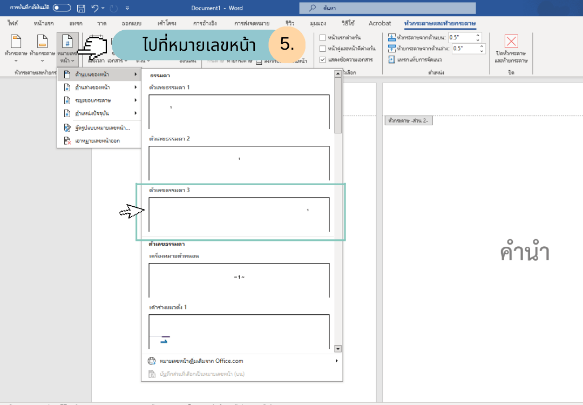Switch to the มุมมอง tab
This screenshot has width=583, height=405.
318,23
